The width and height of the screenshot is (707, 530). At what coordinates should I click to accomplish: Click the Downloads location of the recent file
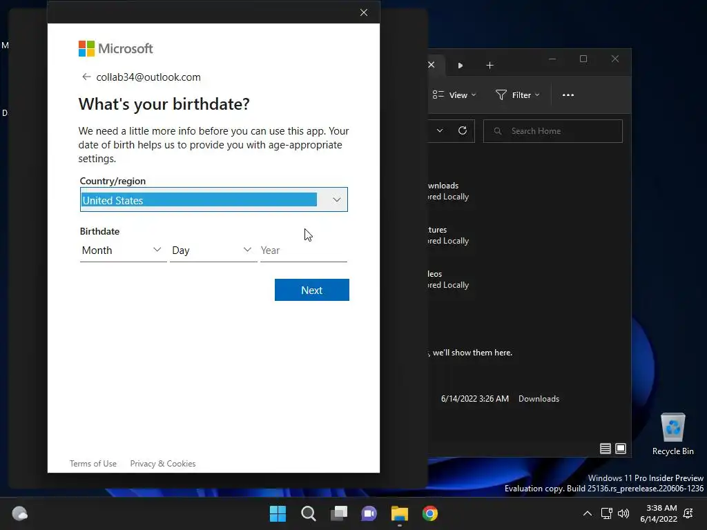coord(539,399)
